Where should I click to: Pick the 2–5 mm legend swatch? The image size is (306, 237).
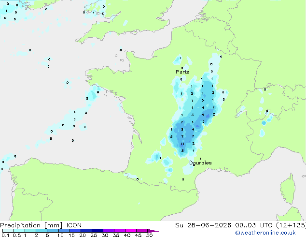42,231
